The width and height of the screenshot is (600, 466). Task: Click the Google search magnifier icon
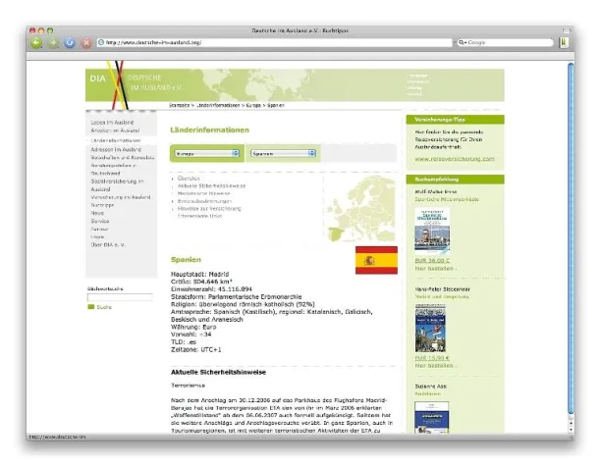[x=462, y=42]
